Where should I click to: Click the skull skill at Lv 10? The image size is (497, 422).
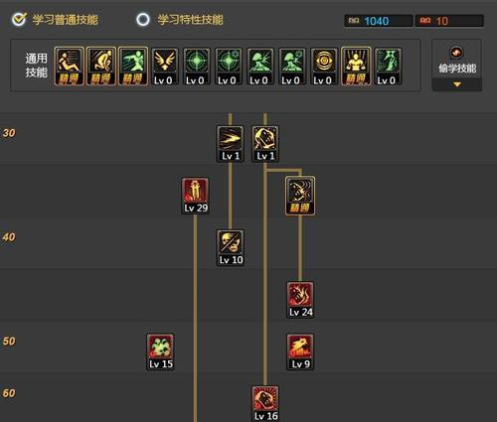tap(231, 247)
